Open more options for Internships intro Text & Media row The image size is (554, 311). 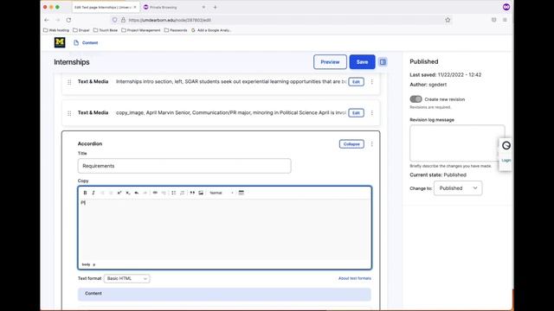point(371,82)
